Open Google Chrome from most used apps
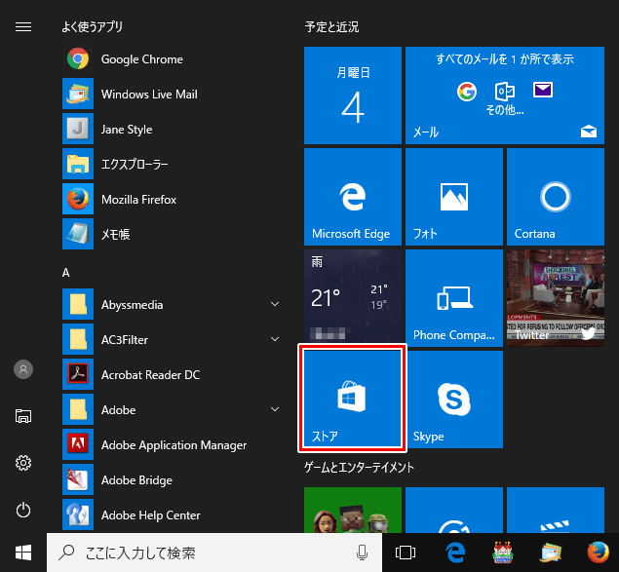 [x=173, y=59]
